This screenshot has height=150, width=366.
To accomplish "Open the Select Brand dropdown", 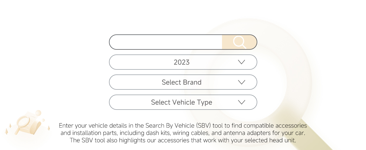I will 183,82.
